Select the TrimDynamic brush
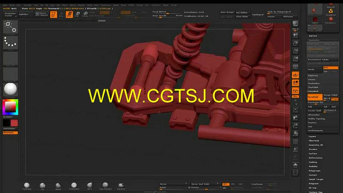This screenshot has width=343, height=193. tap(74, 186)
